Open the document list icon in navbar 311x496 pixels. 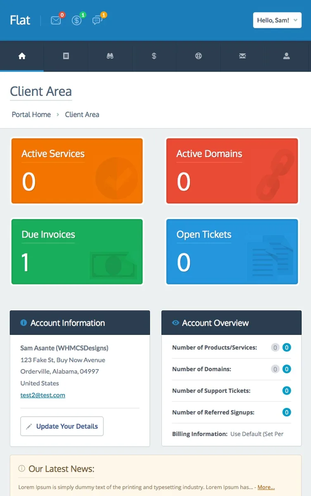[66, 56]
